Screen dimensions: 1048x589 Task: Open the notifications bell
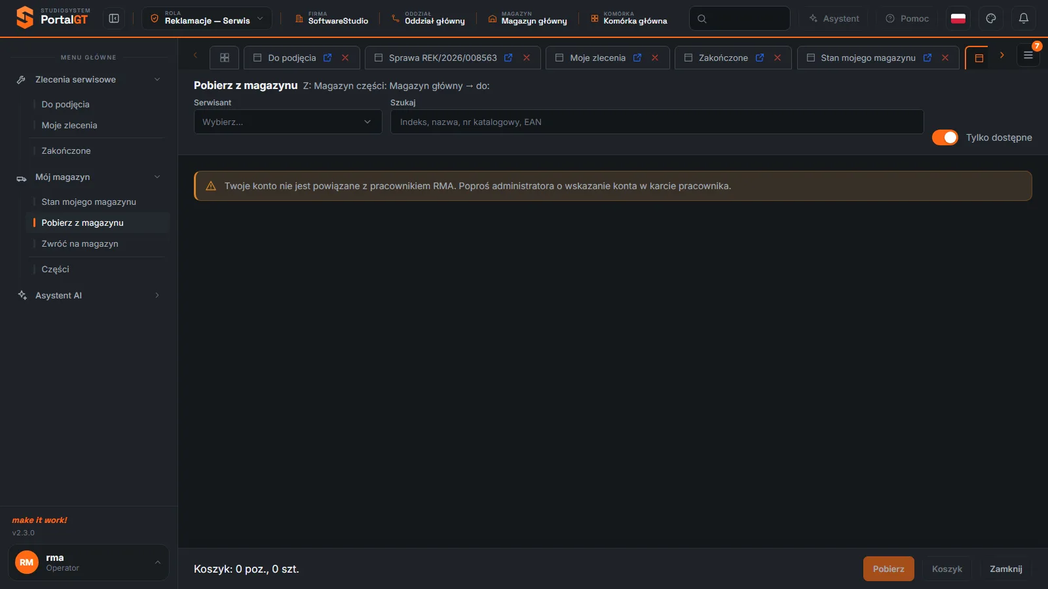pyautogui.click(x=1024, y=18)
